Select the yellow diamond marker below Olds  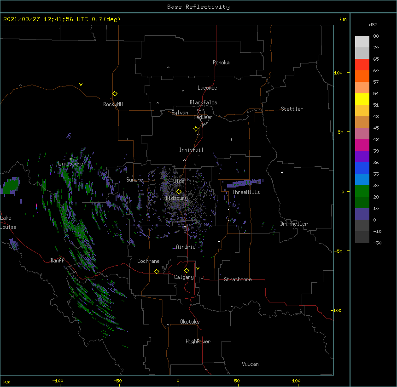coord(179,191)
